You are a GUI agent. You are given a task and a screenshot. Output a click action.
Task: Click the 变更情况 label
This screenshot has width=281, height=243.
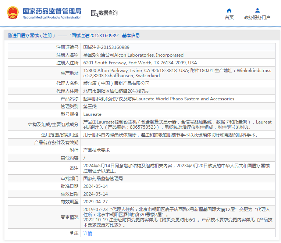click(x=70, y=217)
